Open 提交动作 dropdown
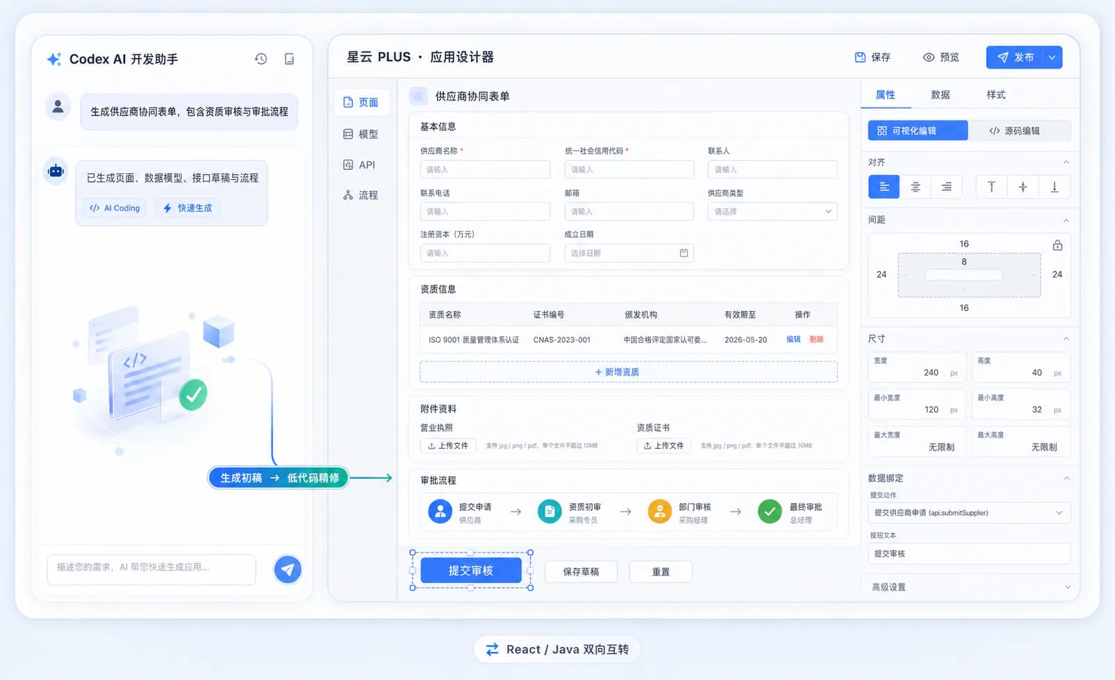 point(969,513)
